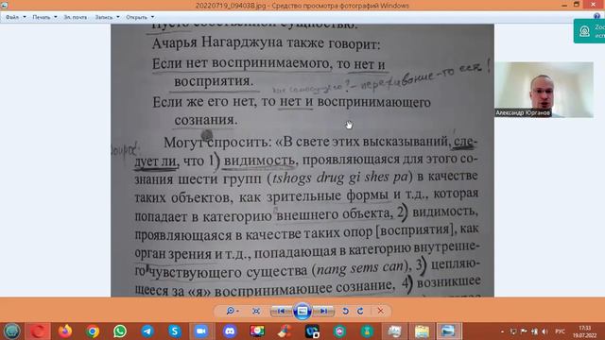Rotate the photo counterclockwise
605x340 pixels.
coord(345,311)
